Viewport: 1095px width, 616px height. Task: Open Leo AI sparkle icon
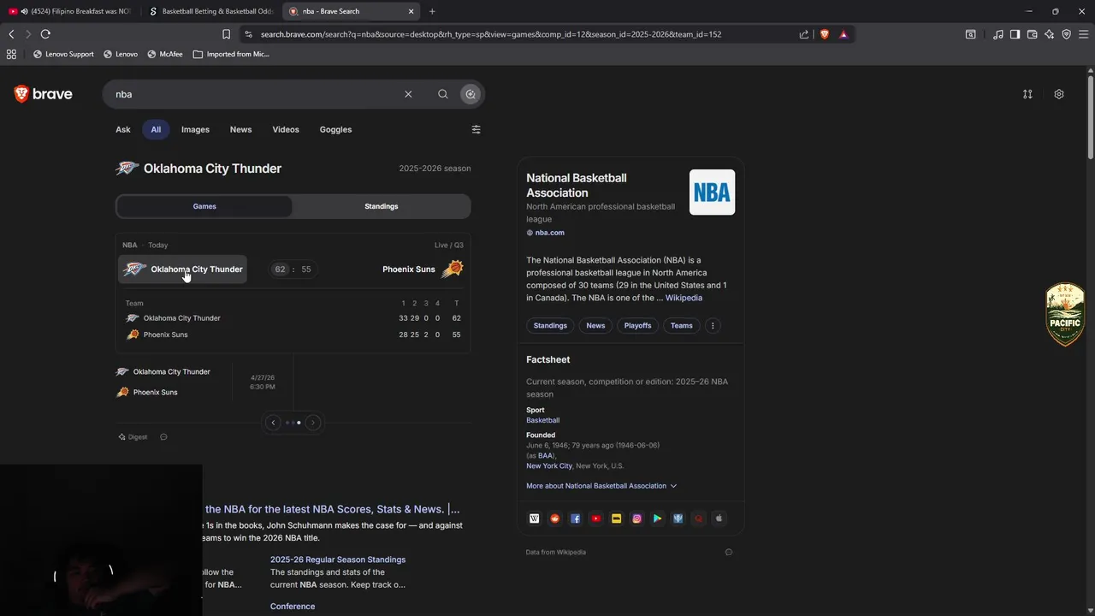point(1050,34)
